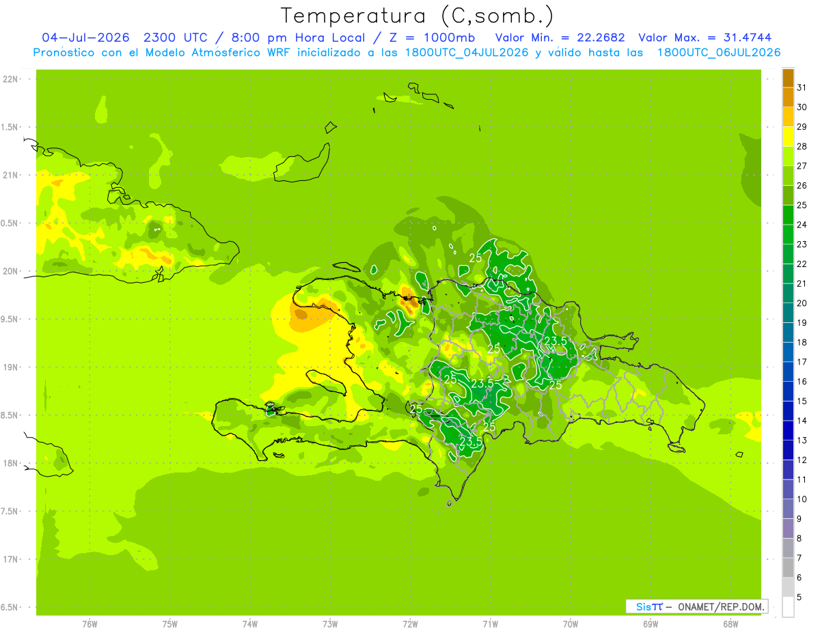Click the teal 19 colorbar swatch
The height and width of the screenshot is (633, 820).
788,313
